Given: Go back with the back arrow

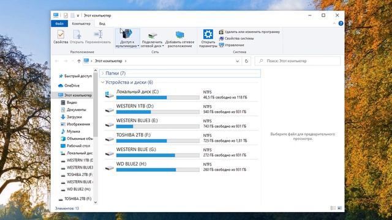Looking at the screenshot, I should (x=57, y=61).
